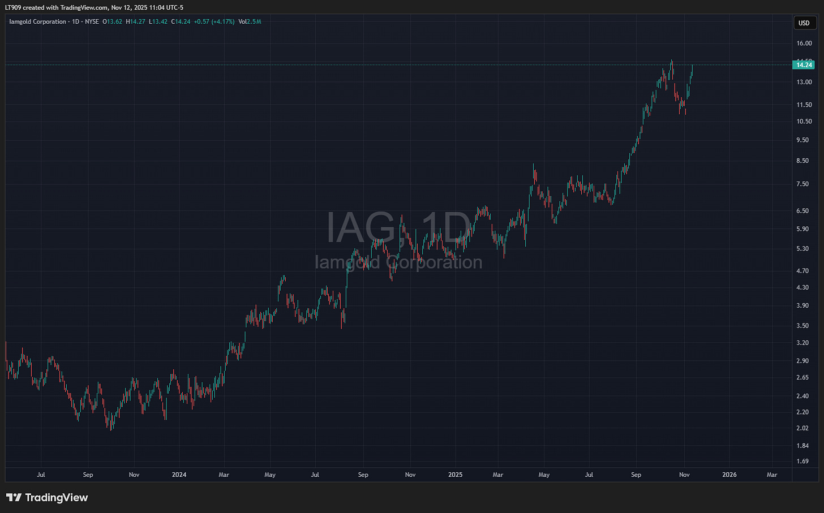
Task: Click the header text 'LT909 created with TradingView.com'
Action: 56,7
